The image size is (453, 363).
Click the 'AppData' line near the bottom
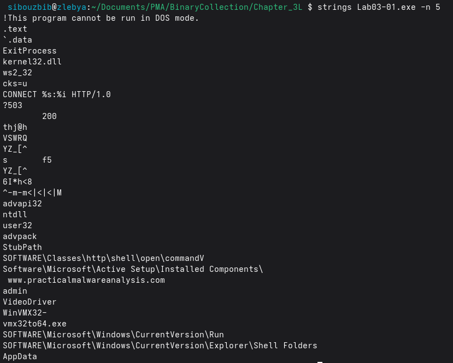[20, 356]
